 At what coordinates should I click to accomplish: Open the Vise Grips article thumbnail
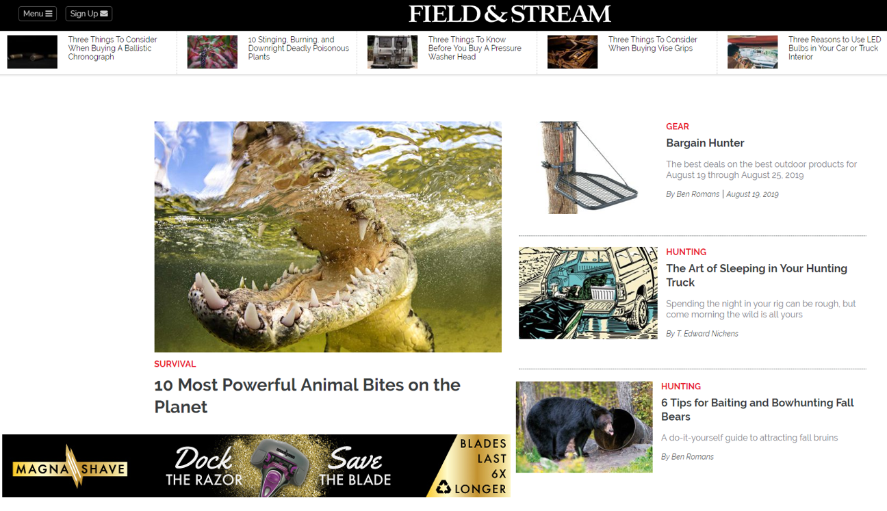point(572,52)
